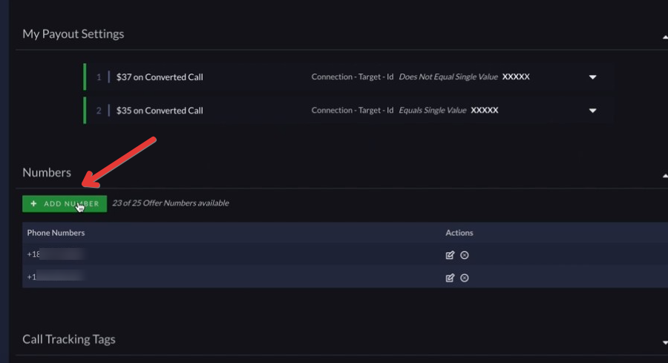Expand the $37 payout rule dropdown arrow
668x363 pixels.
click(592, 77)
